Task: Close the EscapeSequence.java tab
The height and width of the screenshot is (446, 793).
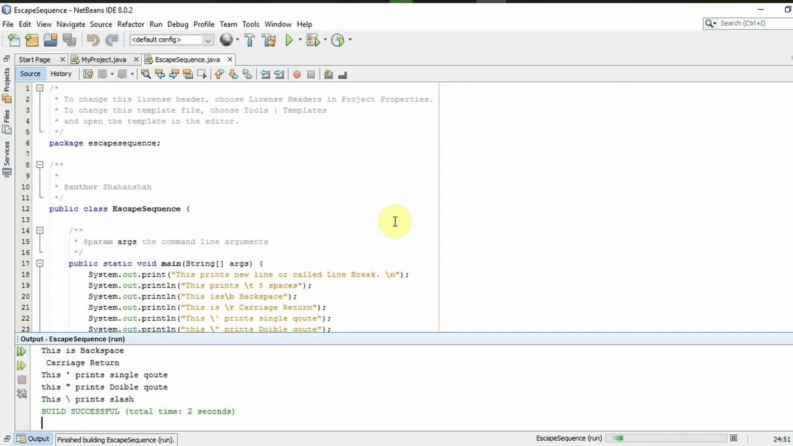Action: pos(230,59)
